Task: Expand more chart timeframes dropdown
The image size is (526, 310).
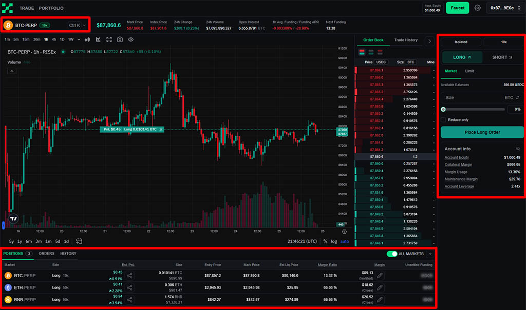Action: tap(78, 39)
